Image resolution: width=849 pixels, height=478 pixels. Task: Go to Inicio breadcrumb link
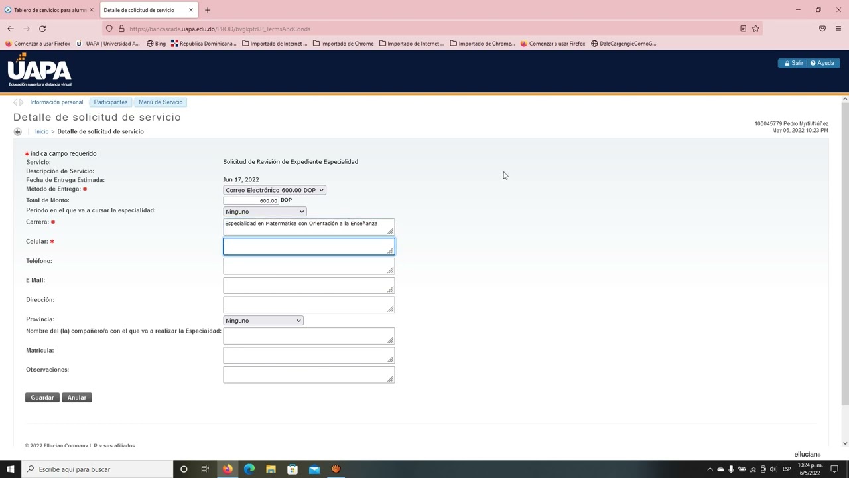click(42, 131)
